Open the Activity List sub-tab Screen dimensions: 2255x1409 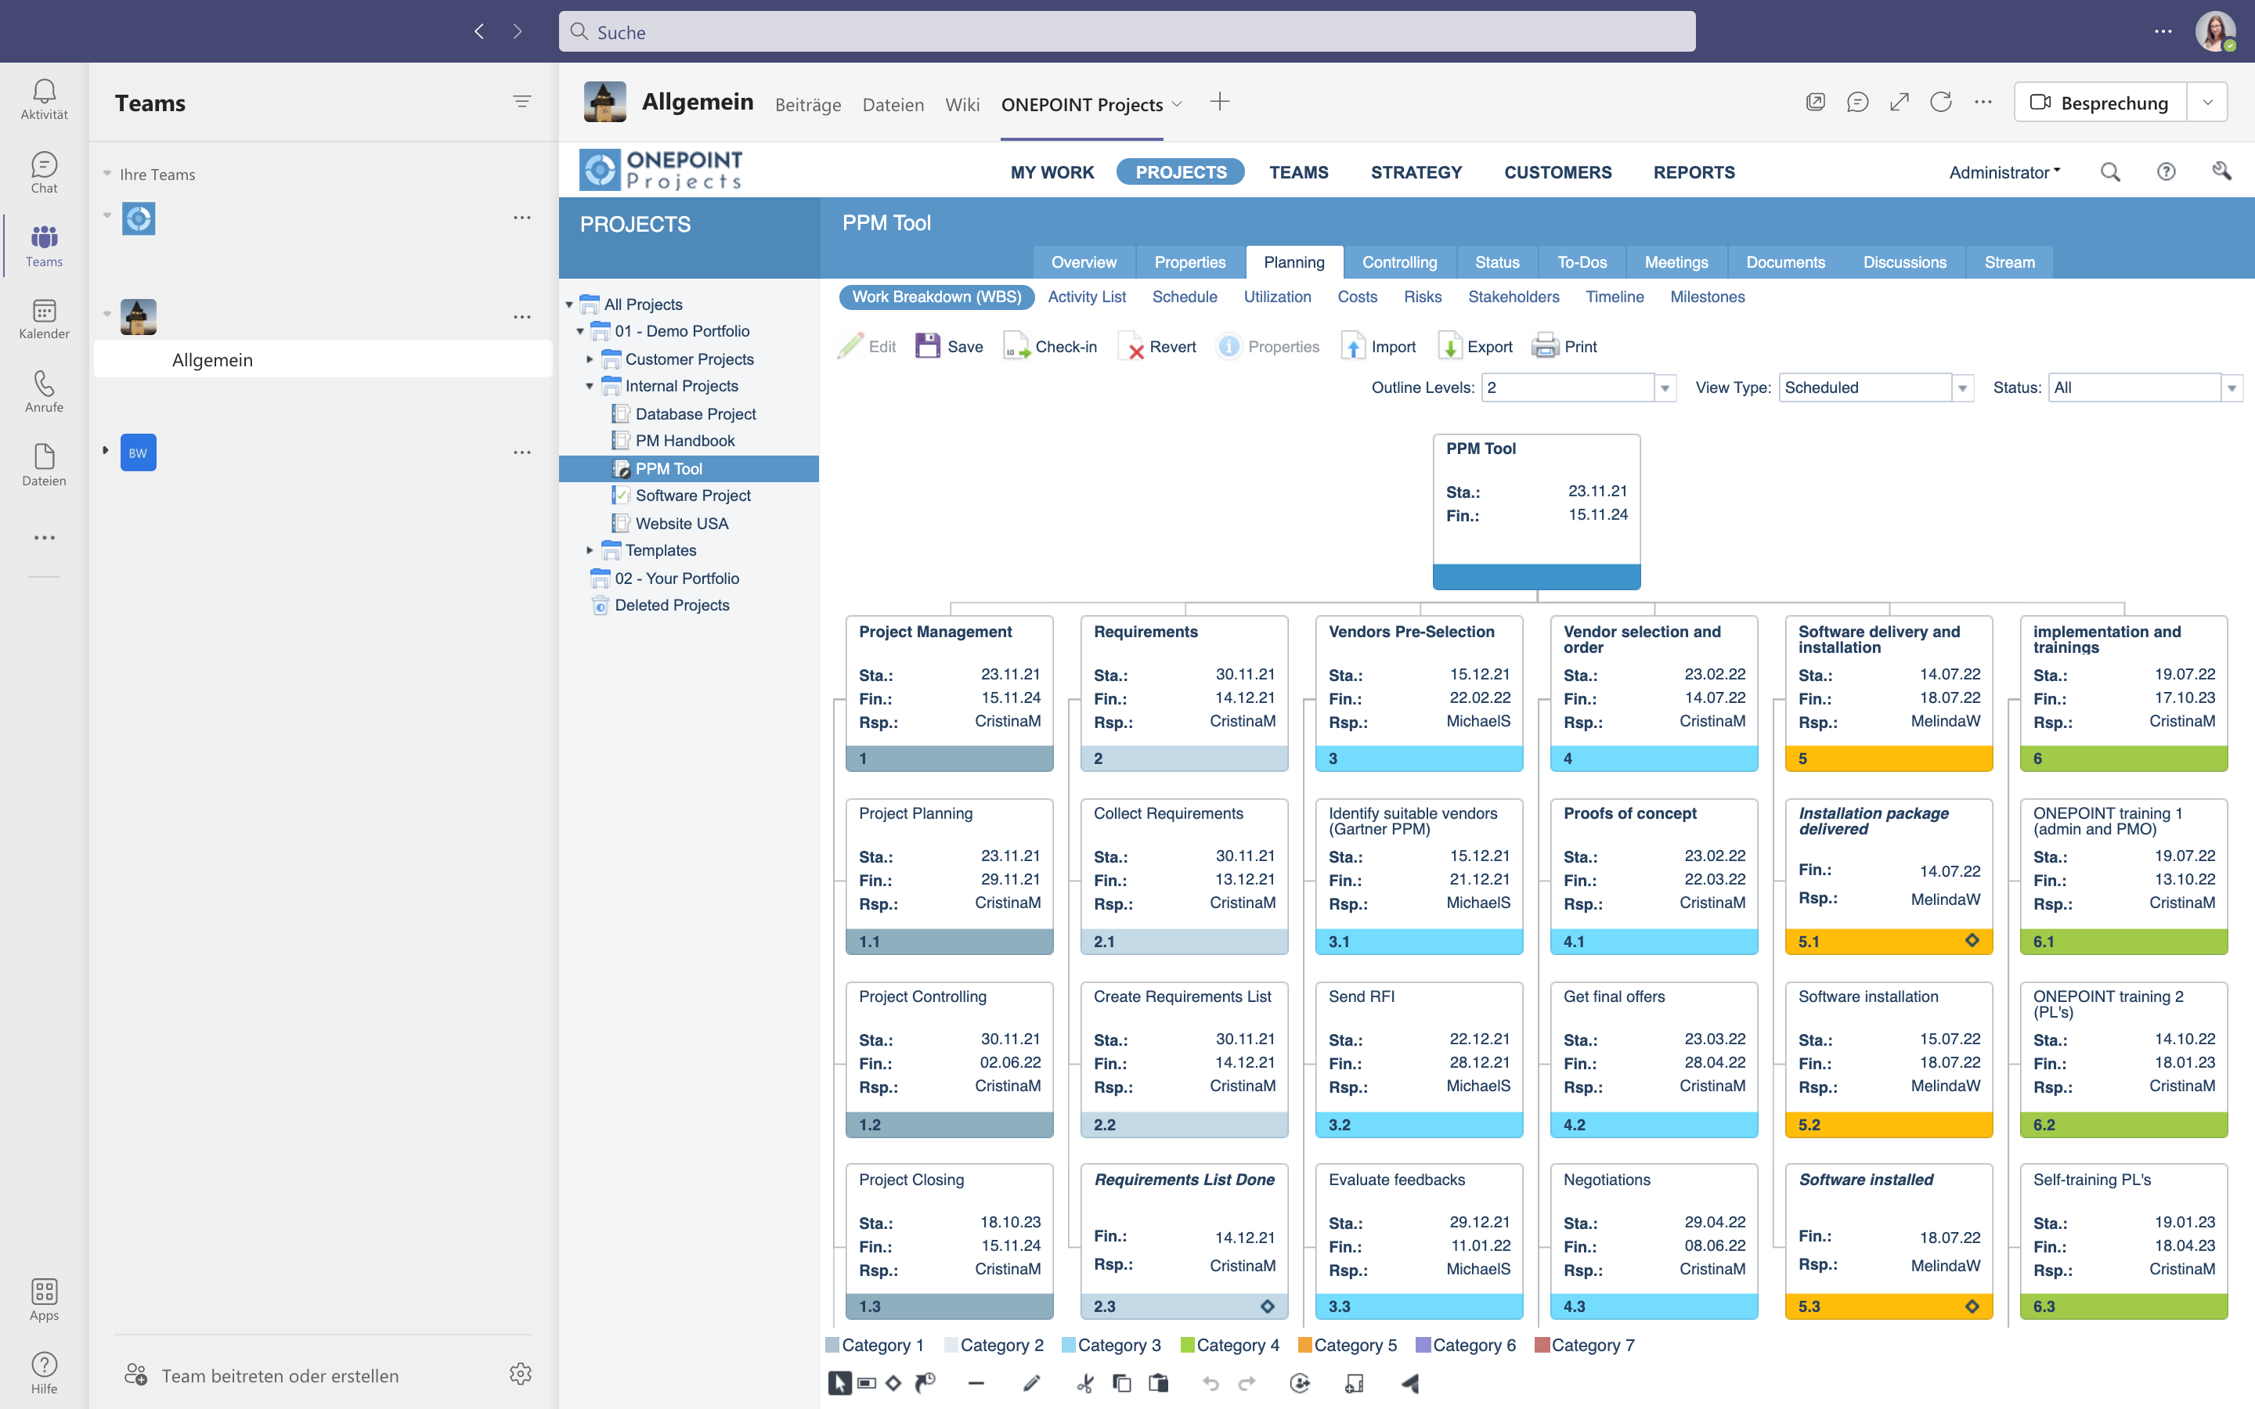(x=1087, y=297)
